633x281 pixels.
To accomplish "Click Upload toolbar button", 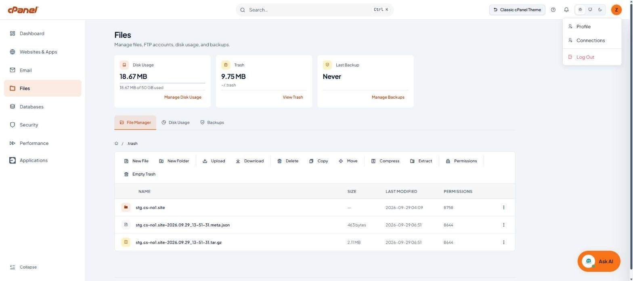I will [214, 161].
